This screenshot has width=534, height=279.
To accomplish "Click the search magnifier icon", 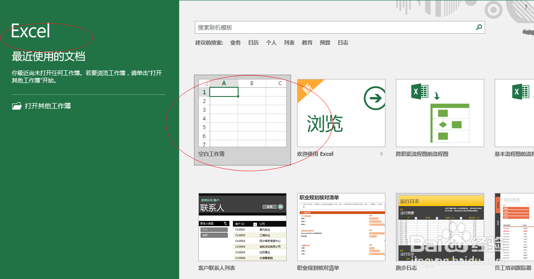I will (x=479, y=28).
